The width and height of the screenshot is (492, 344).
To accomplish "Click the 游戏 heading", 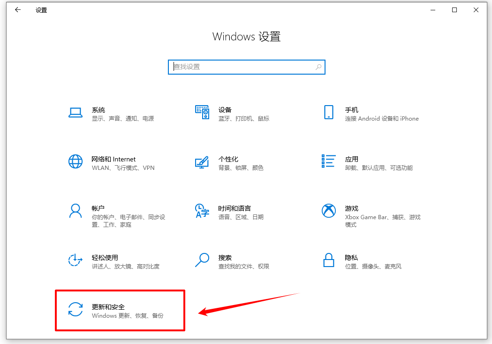I will [x=351, y=208].
